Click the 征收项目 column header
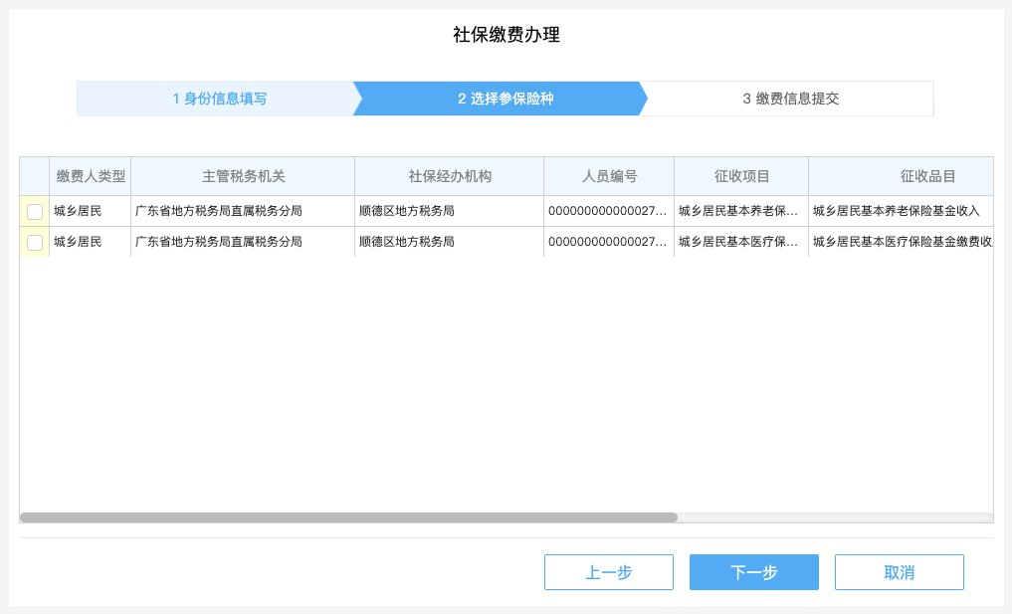 (x=741, y=176)
